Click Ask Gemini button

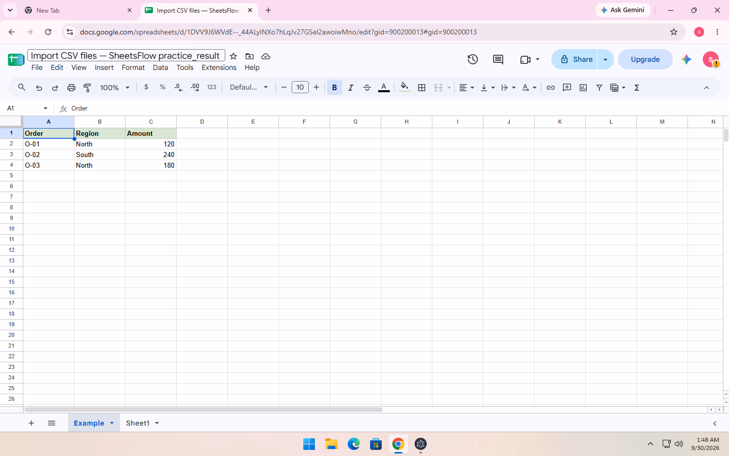click(x=623, y=10)
